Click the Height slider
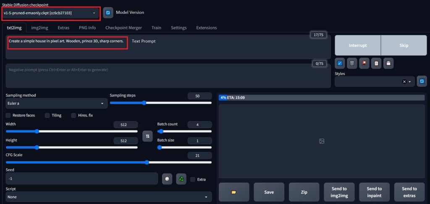Image resolution: width=430 pixels, height=204 pixels. point(71,147)
